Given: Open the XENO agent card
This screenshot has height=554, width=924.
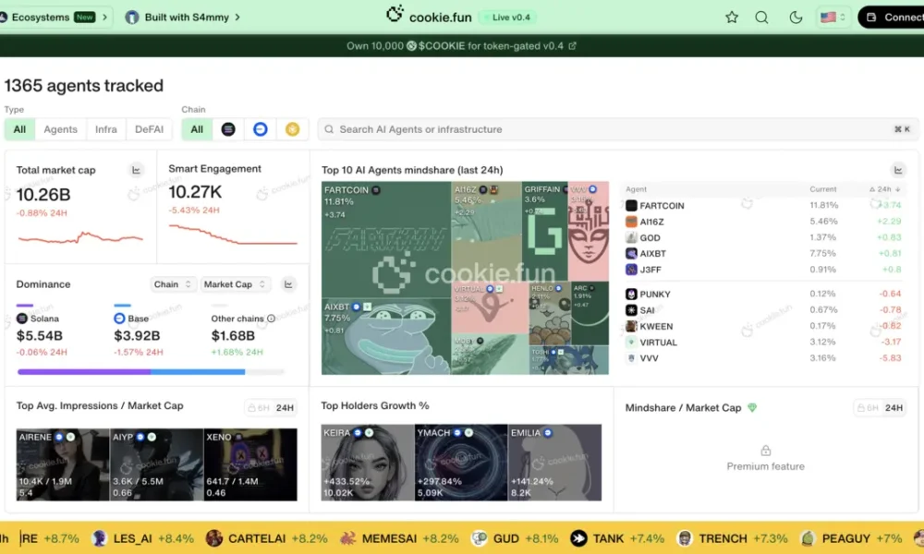Looking at the screenshot, I should pyautogui.click(x=250, y=464).
